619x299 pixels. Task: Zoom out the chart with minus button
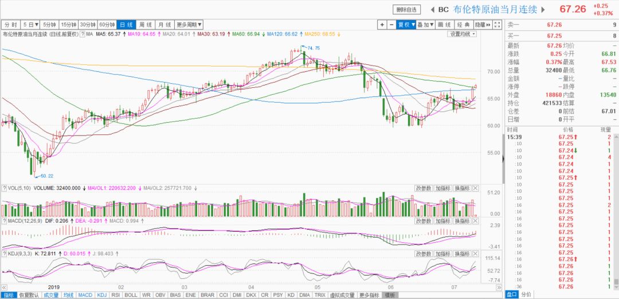[391, 25]
